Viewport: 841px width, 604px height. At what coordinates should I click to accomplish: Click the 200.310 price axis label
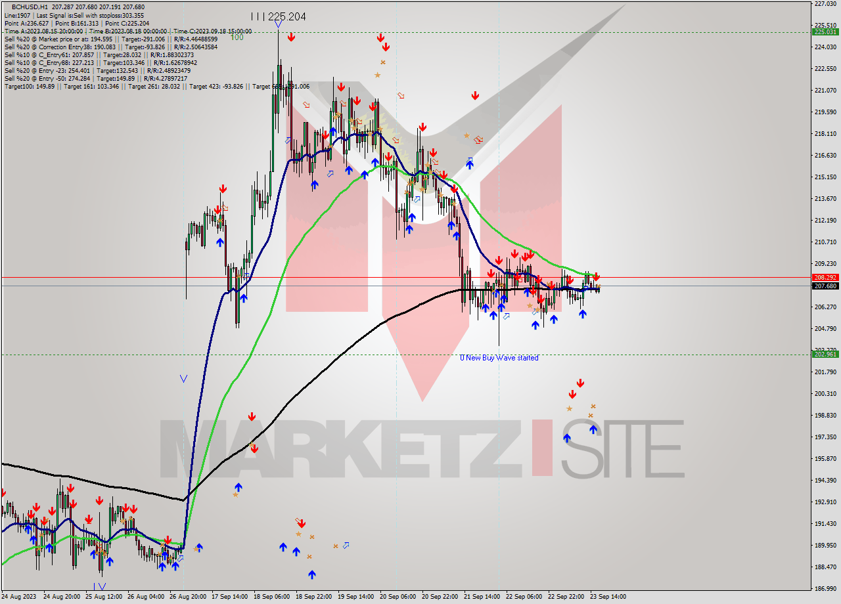pyautogui.click(x=825, y=394)
